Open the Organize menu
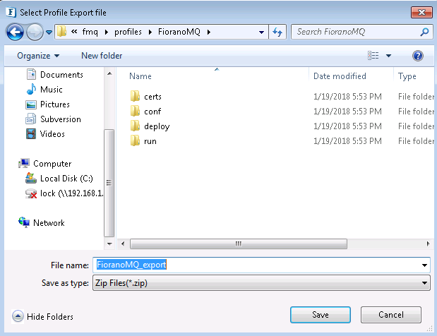The height and width of the screenshot is (336, 437). click(x=38, y=56)
